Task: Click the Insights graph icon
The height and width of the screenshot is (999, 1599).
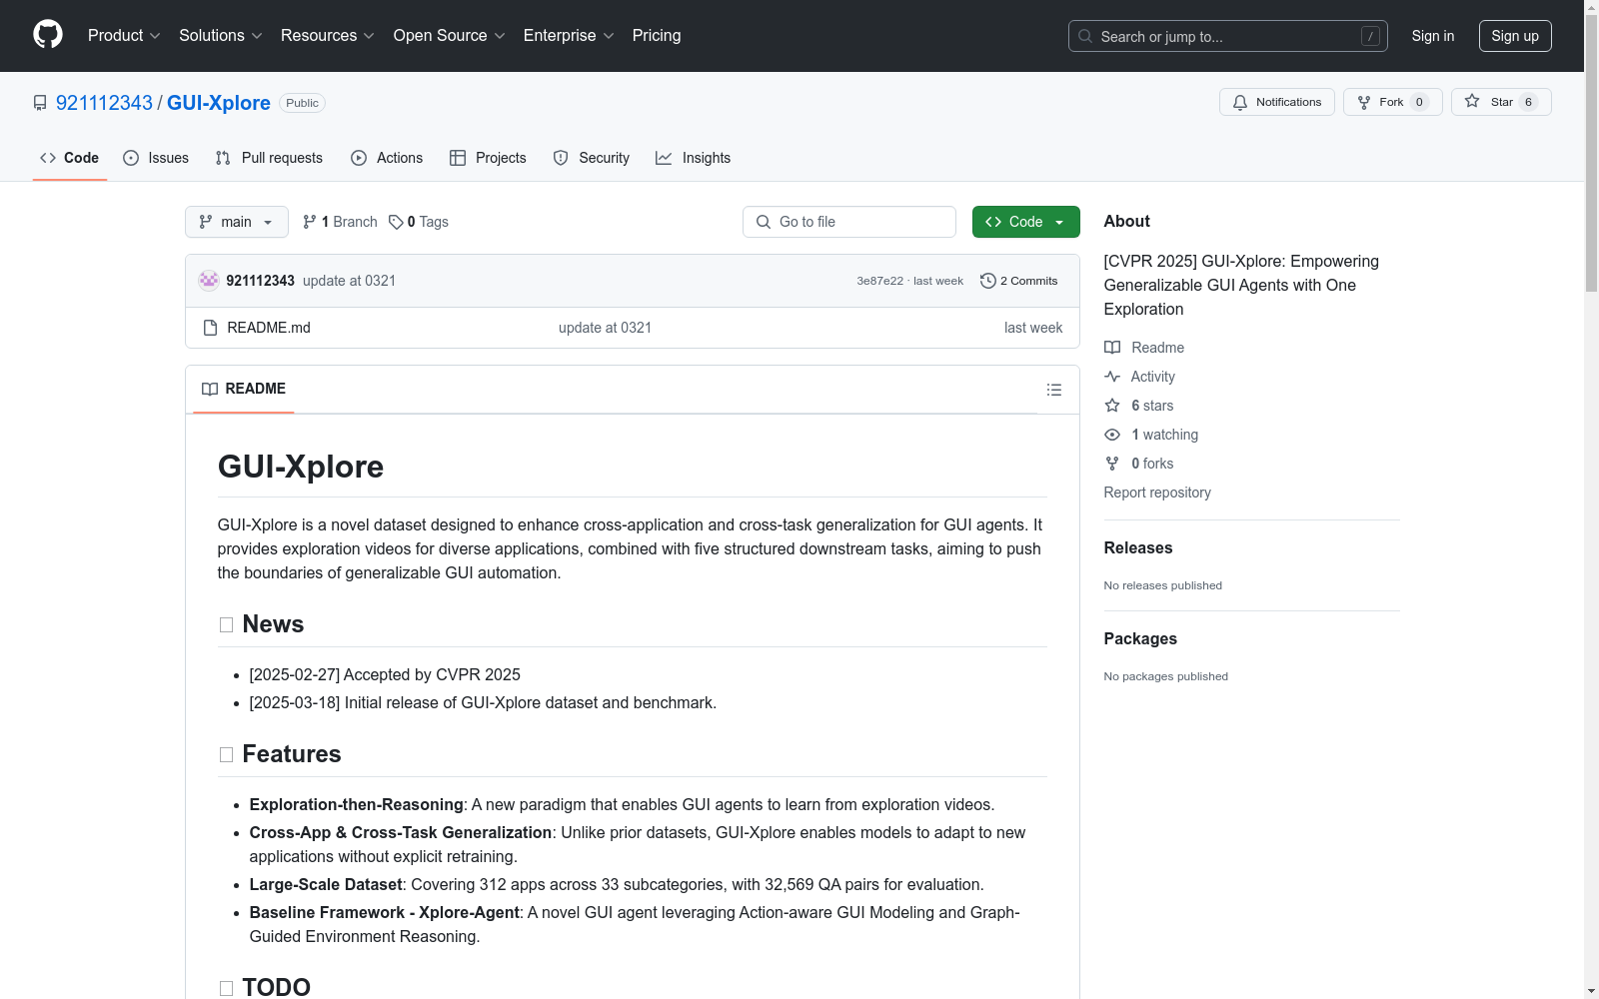Action: (664, 158)
